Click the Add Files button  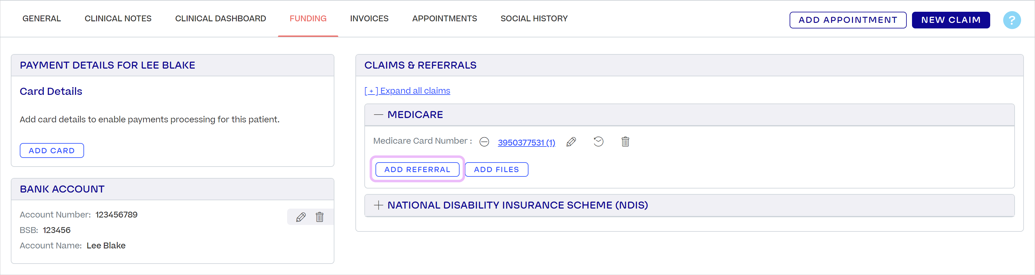tap(496, 169)
